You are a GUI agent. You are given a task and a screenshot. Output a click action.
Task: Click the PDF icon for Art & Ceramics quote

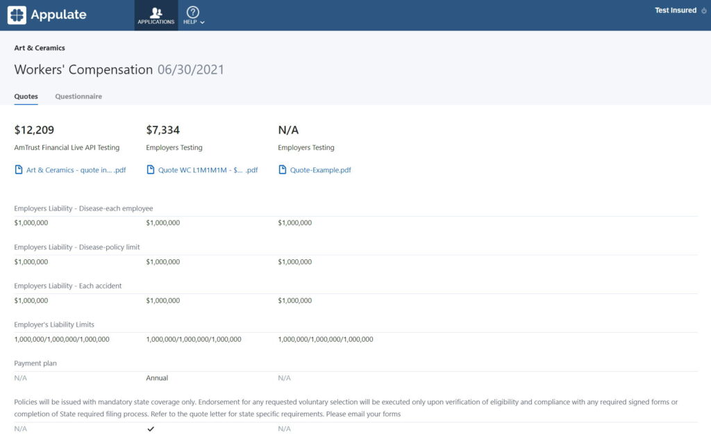(19, 170)
